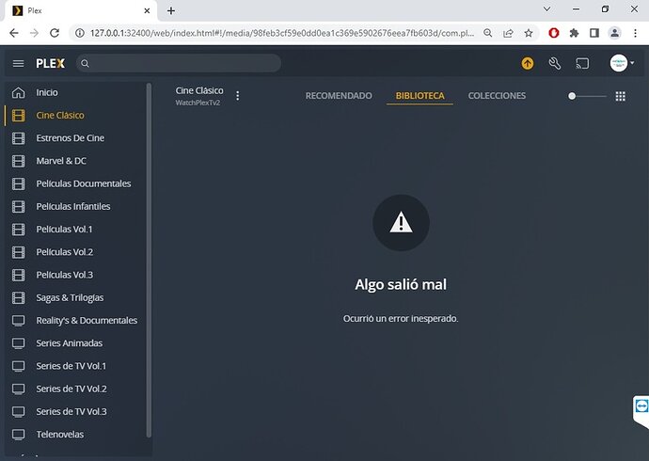The width and height of the screenshot is (649, 461).
Task: Switch to the RECOMENDADO tab
Action: [x=339, y=96]
